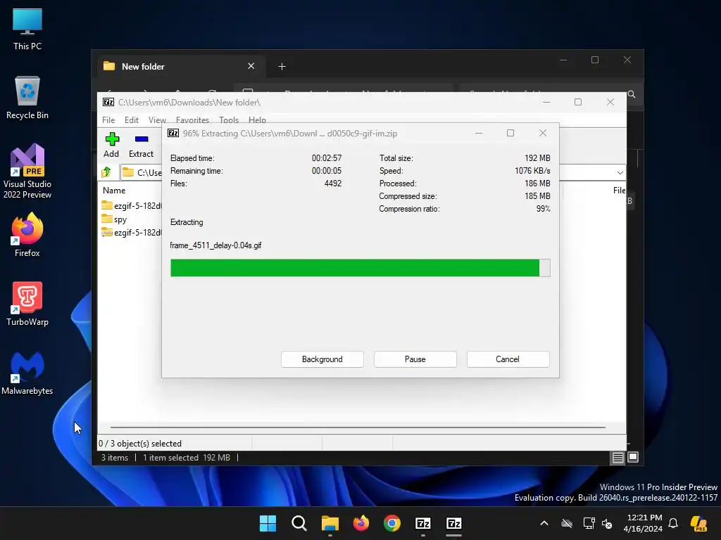Close the New folder tab in Explorer
The width and height of the screenshot is (721, 540).
click(251, 66)
